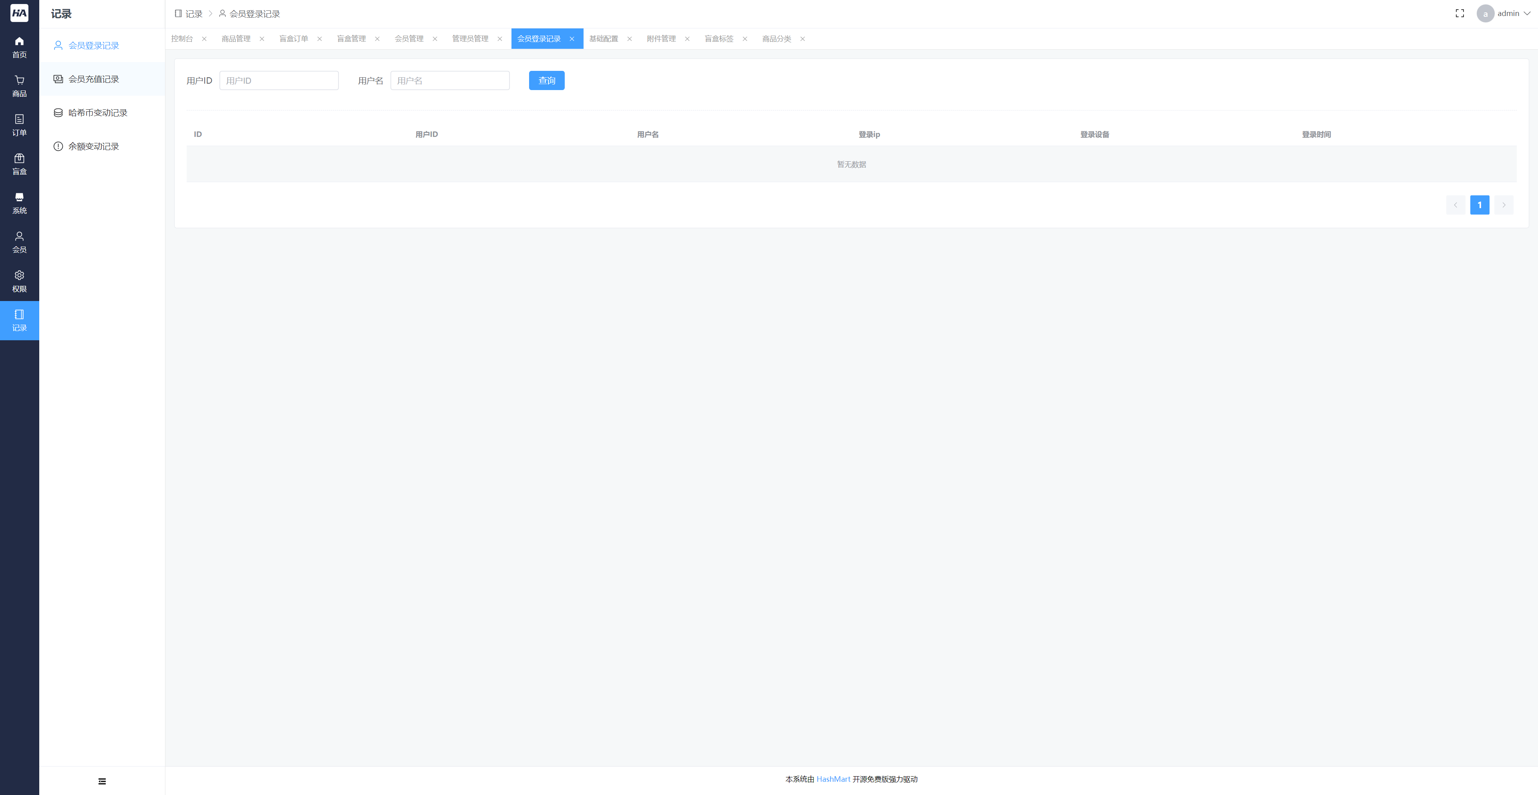The image size is (1538, 795).
Task: Open the 盲盒 blind box section
Action: [x=19, y=164]
